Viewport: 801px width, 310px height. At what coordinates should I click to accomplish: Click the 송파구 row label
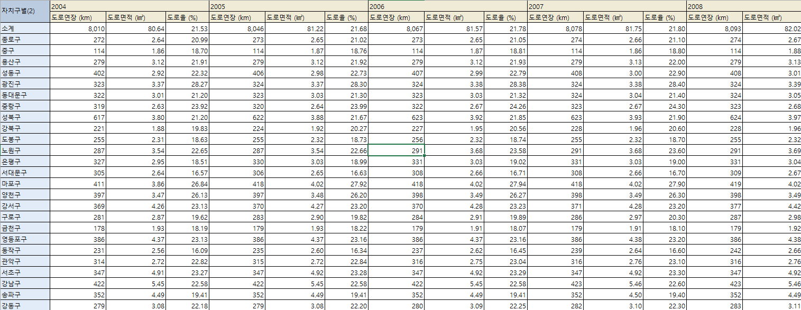click(x=25, y=295)
